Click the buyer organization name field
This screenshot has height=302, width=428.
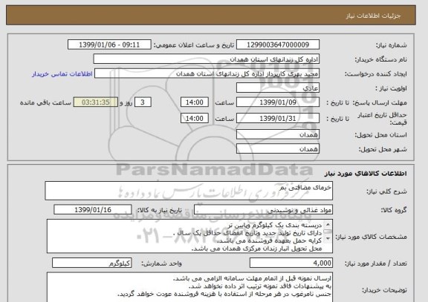point(207,59)
